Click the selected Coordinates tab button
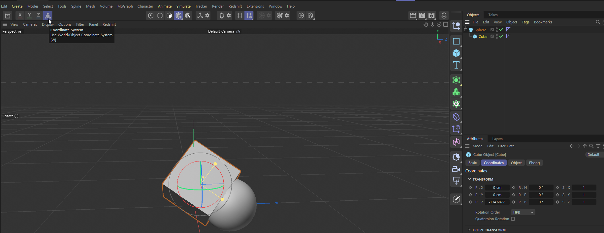This screenshot has width=604, height=233. point(494,163)
